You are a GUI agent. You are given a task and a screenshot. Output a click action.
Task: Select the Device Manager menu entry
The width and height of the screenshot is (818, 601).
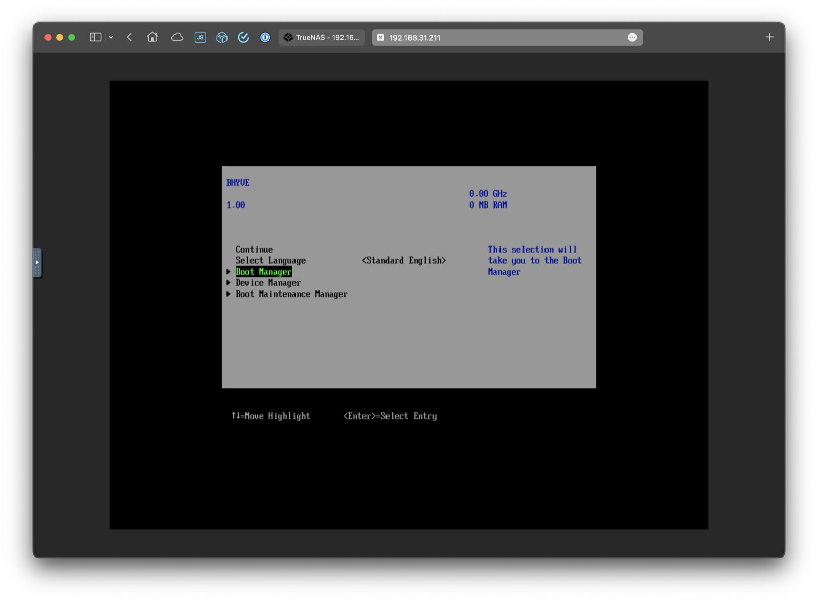point(267,282)
